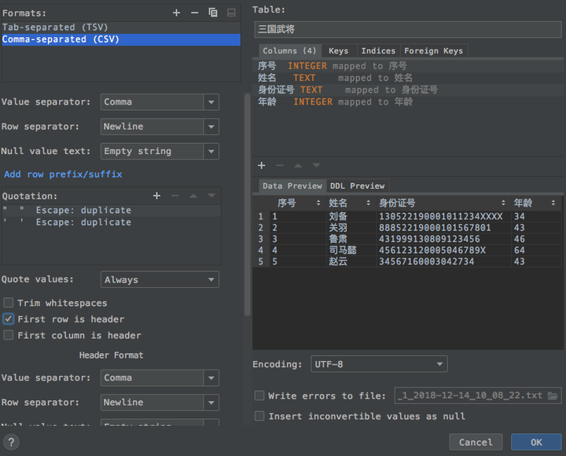Enable Insert inconvertible values as null
The height and width of the screenshot is (456, 566).
point(259,416)
